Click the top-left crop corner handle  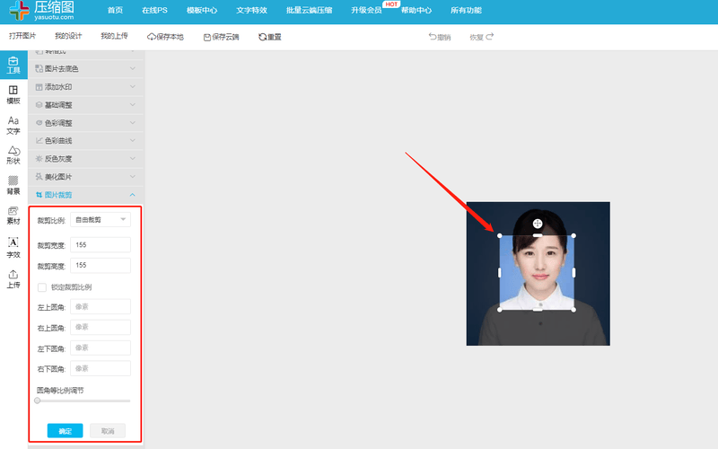[x=500, y=235]
